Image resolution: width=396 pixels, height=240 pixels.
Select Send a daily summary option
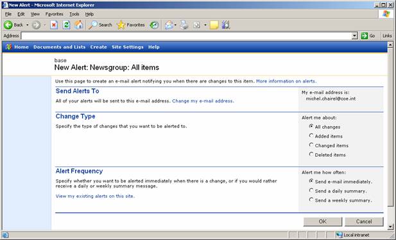pos(311,190)
